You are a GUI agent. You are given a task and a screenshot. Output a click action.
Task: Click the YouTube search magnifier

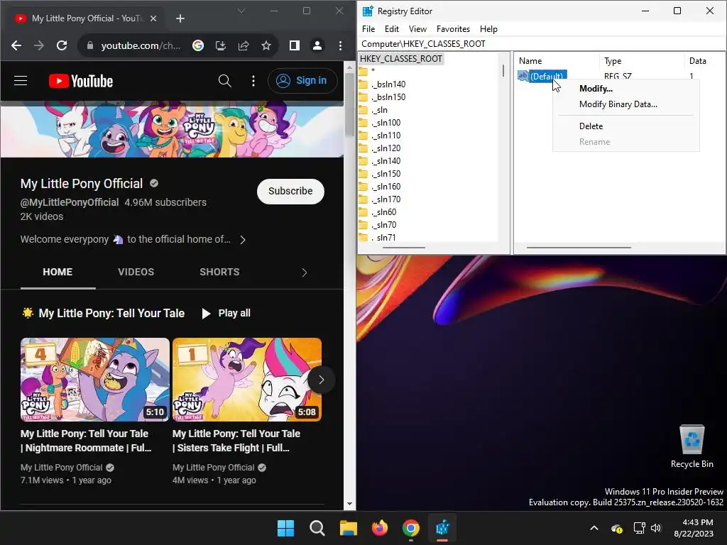tap(224, 81)
